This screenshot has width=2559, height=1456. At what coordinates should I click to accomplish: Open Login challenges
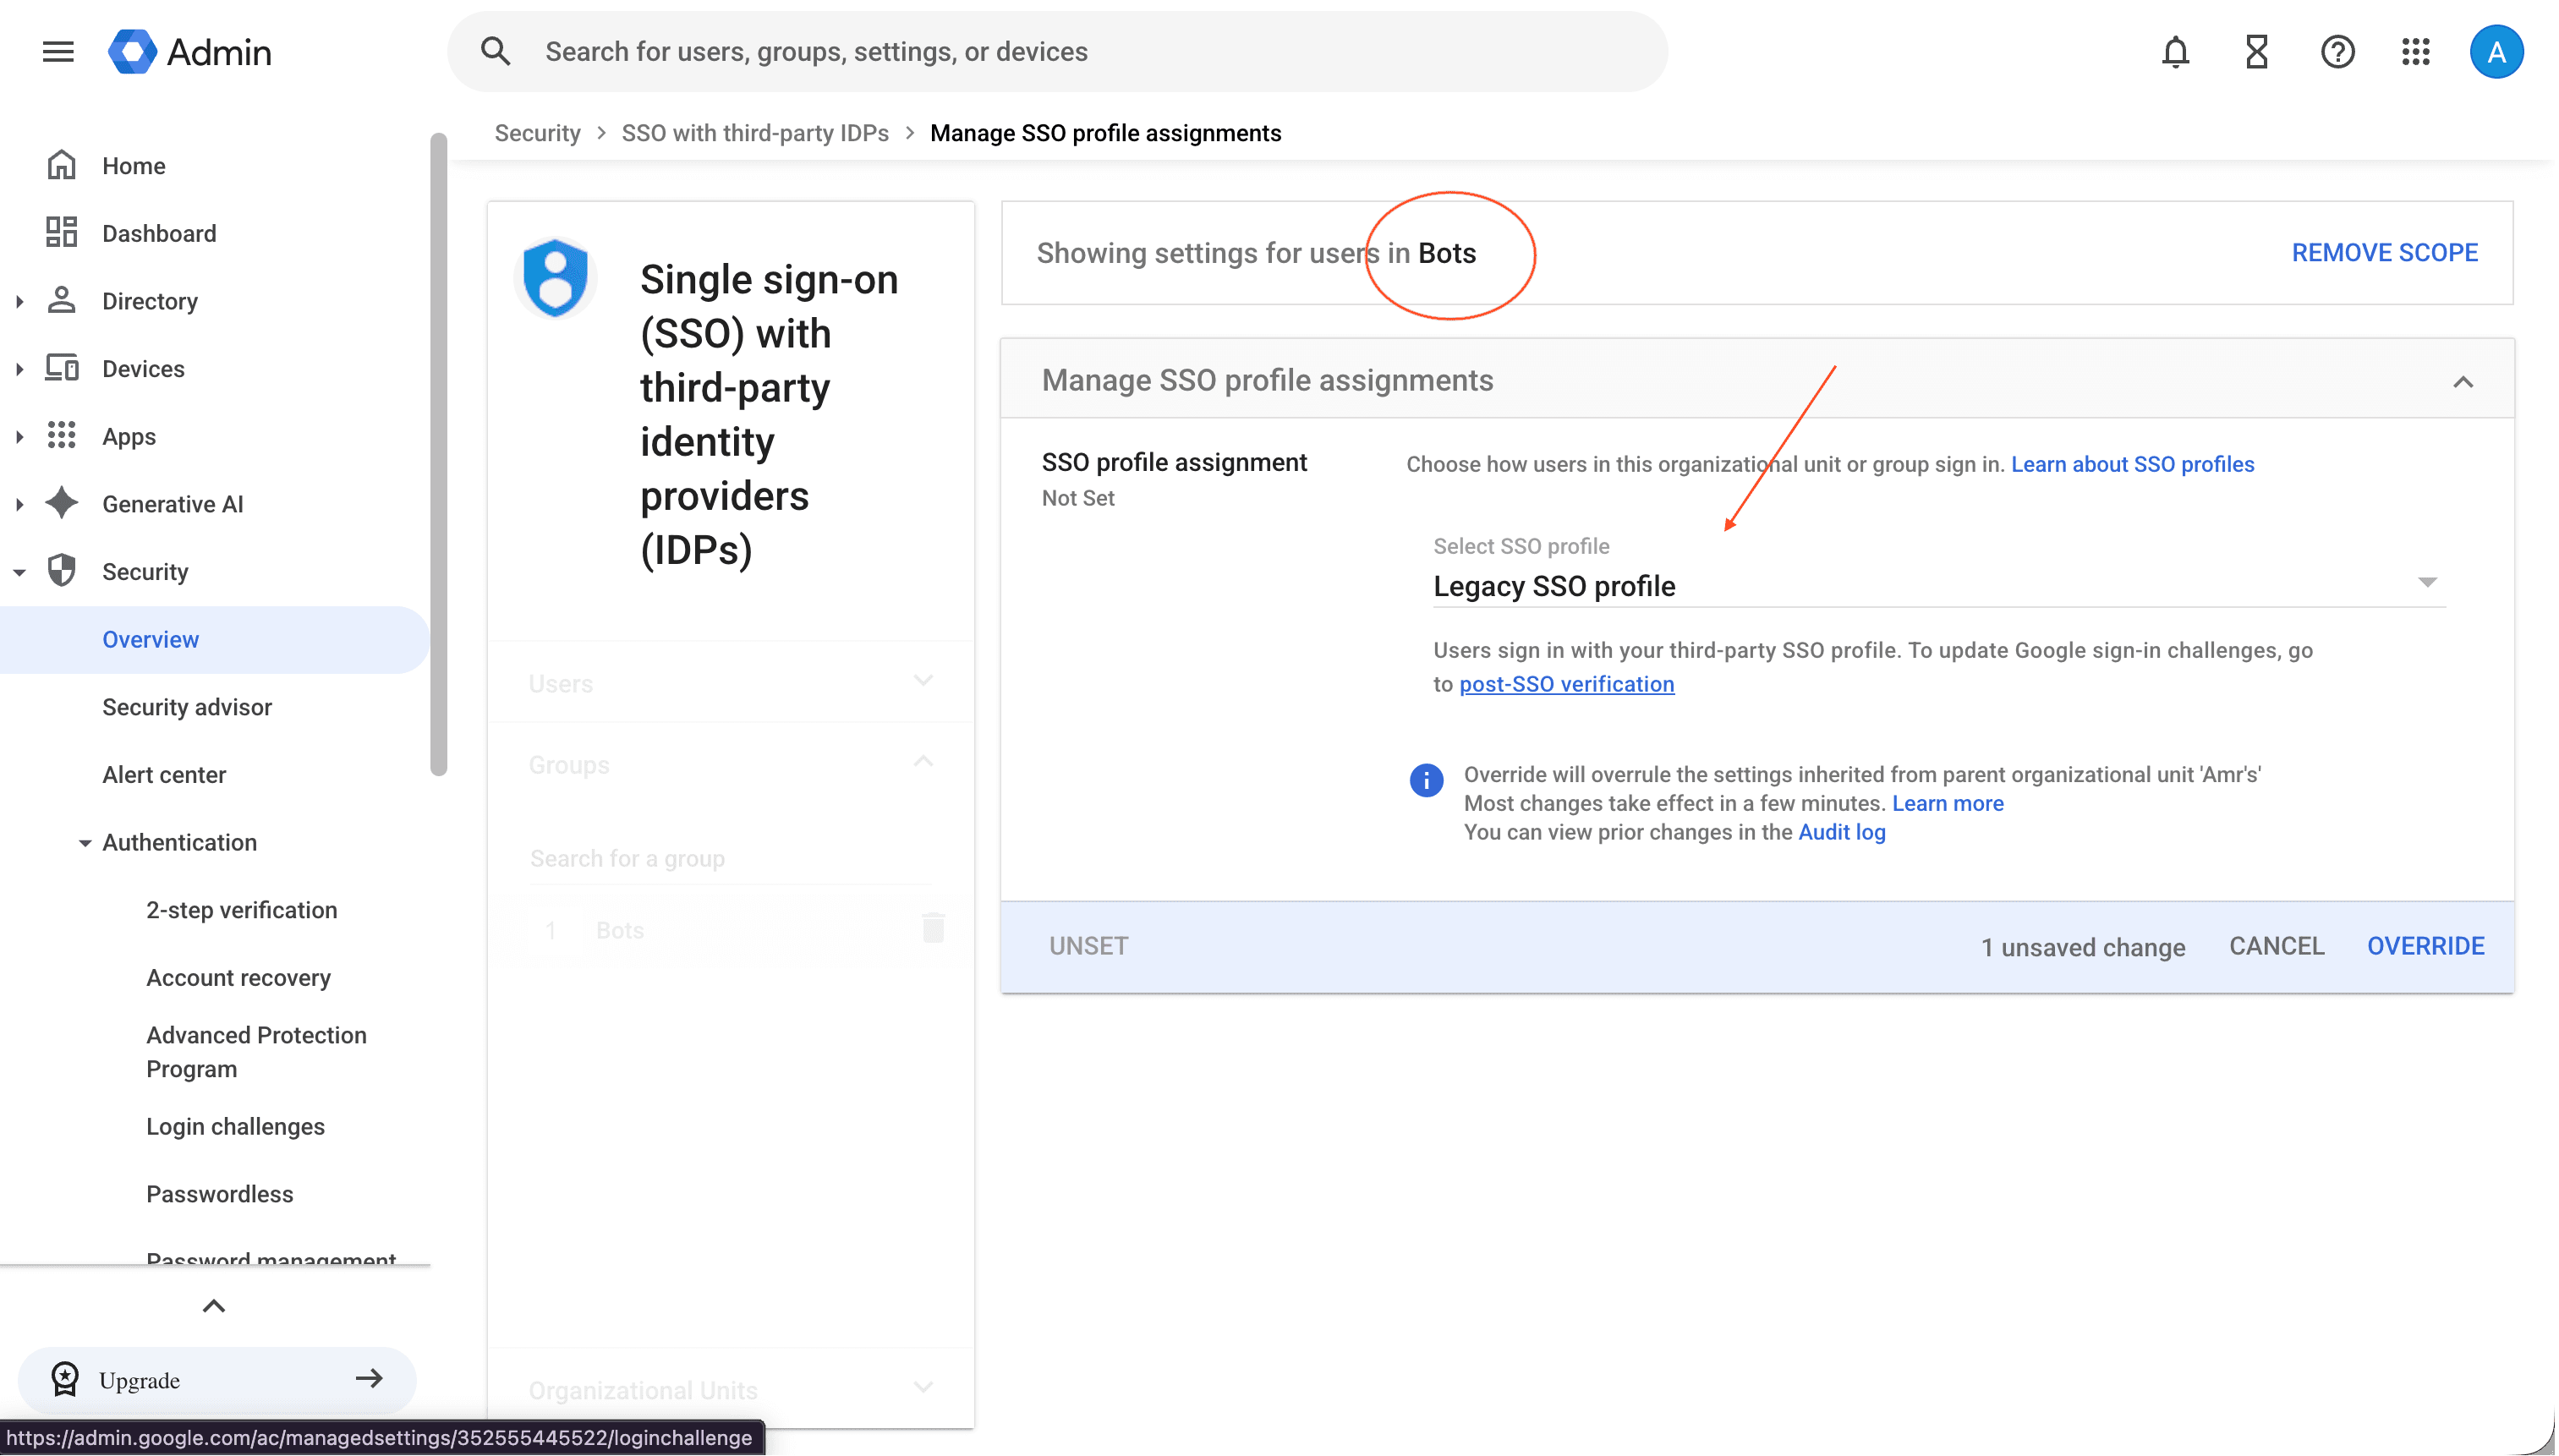click(x=235, y=1126)
